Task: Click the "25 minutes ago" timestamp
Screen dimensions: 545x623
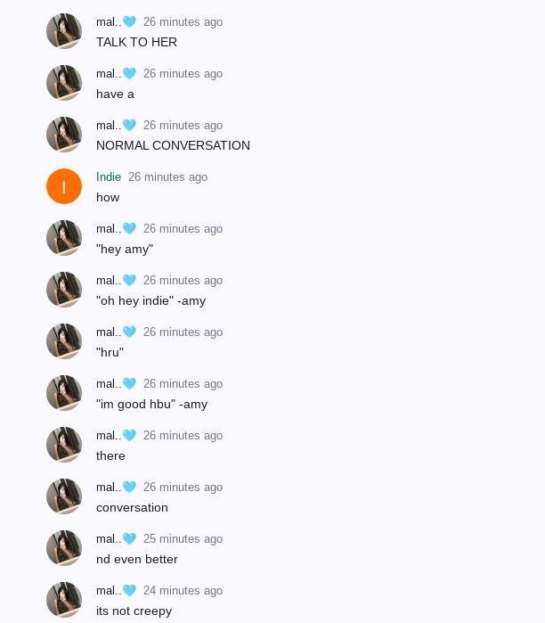Action: click(x=183, y=538)
